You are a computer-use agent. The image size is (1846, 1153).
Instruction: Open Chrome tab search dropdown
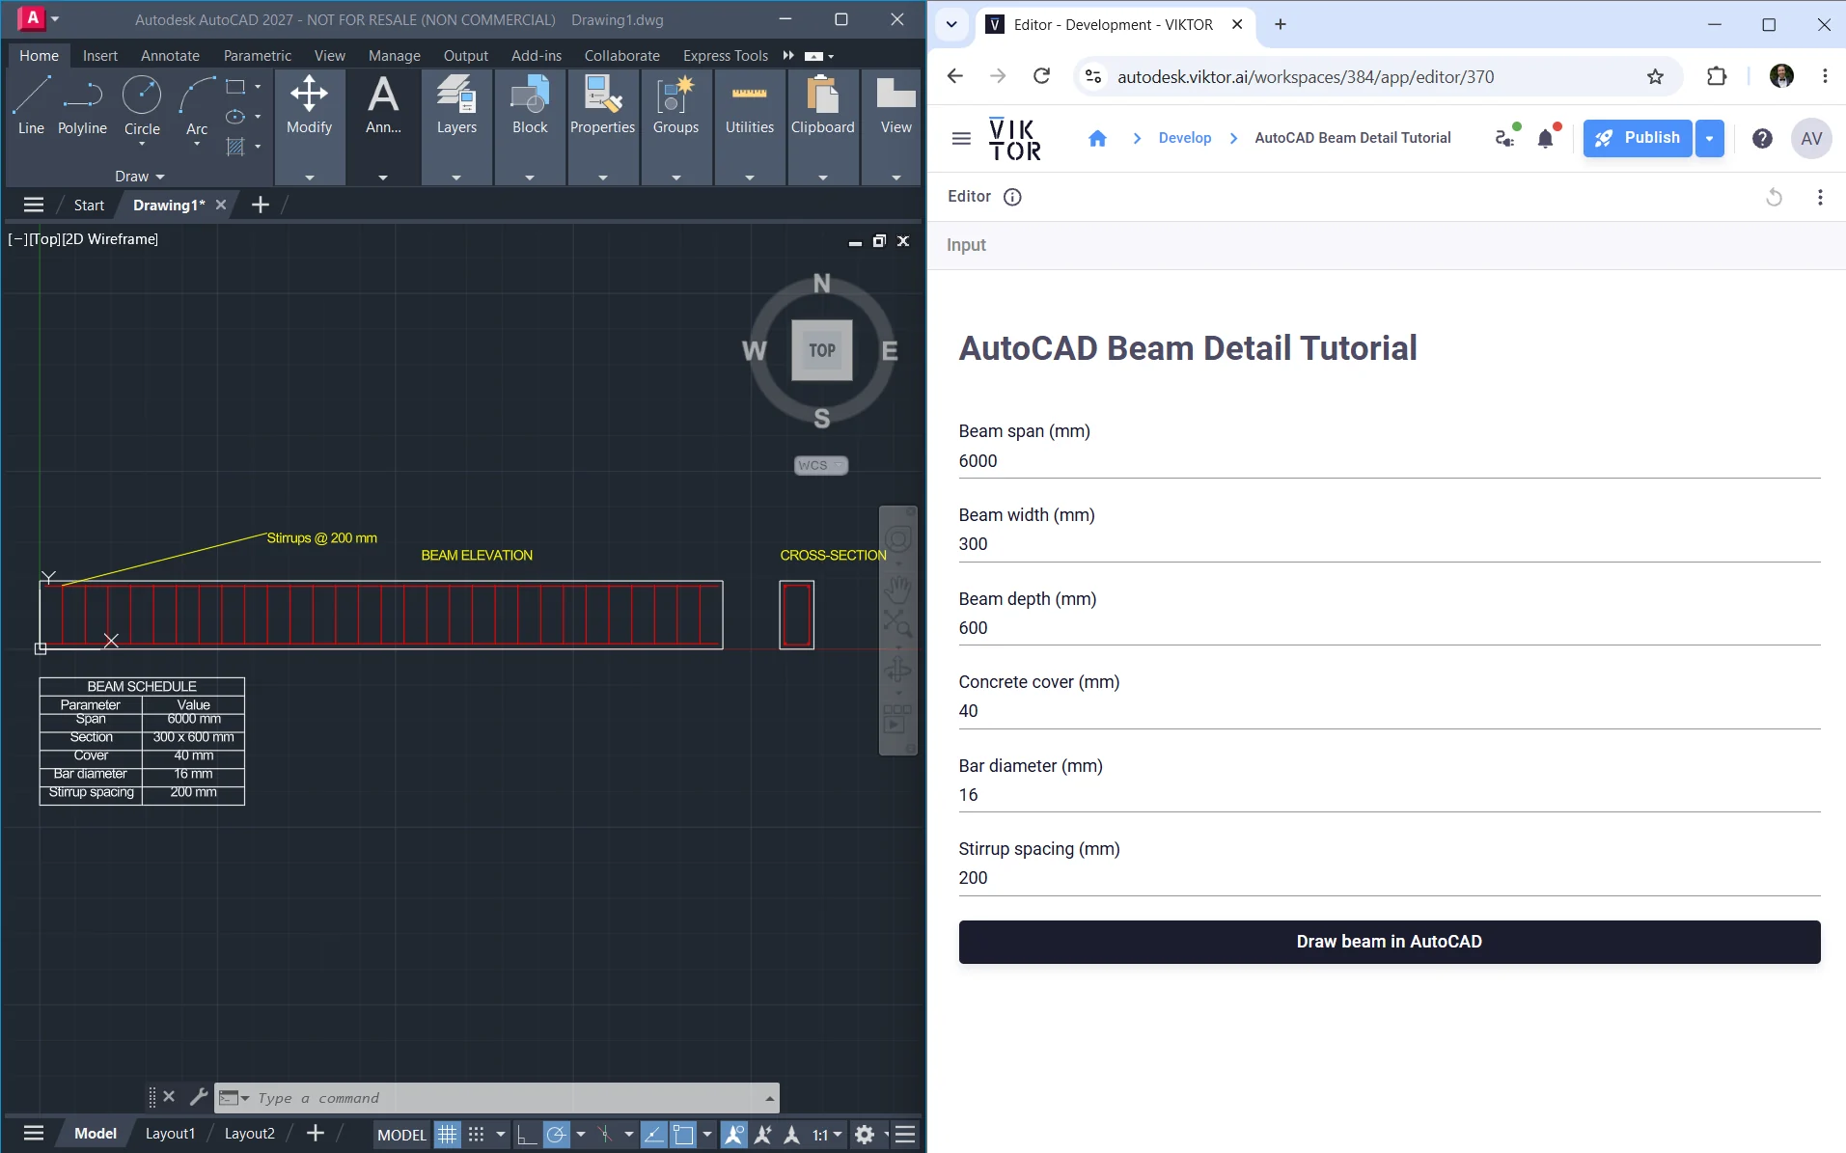click(951, 24)
